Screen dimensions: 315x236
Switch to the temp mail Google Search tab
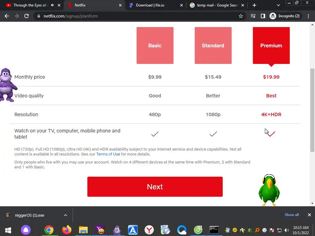click(217, 5)
